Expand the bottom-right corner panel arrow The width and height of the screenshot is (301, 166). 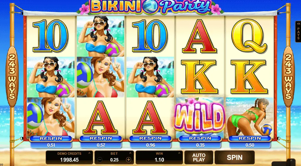[x=291, y=161]
